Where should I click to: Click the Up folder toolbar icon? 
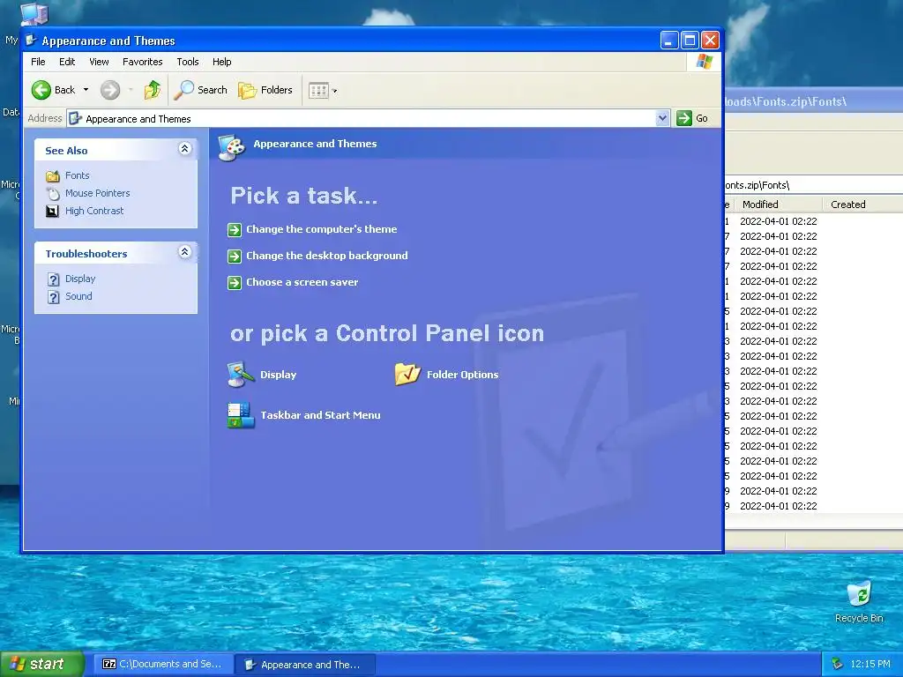tap(152, 90)
